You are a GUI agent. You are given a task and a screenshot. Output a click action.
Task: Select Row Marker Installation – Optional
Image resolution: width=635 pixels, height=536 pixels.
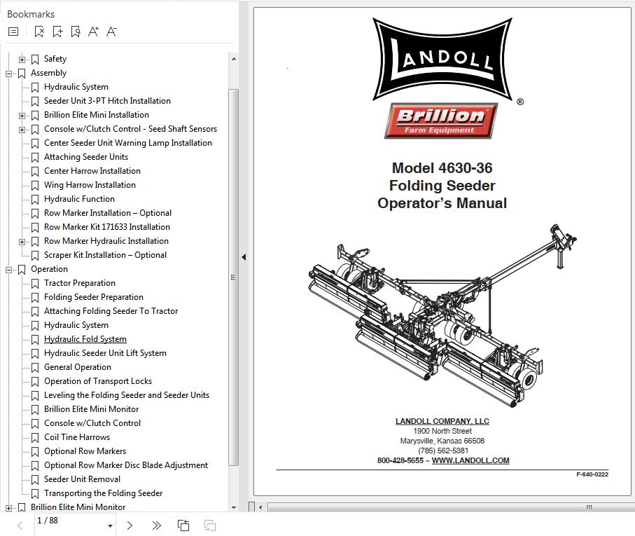pos(108,213)
